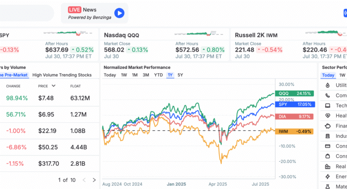The height and width of the screenshot is (189, 347).
Task: Go to next page of volume table
Action: [94, 180]
